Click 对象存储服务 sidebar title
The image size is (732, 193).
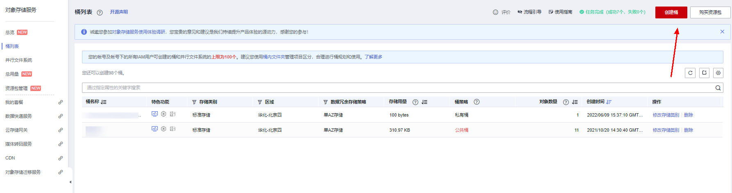click(21, 10)
